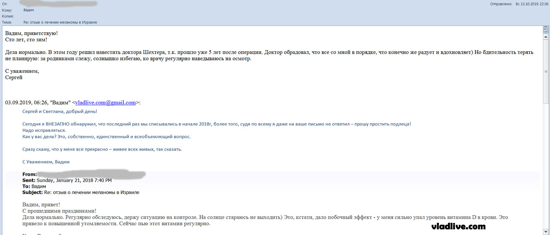Click the blurred sender name in От field
The width and height of the screenshot is (550, 235).
(62, 4)
